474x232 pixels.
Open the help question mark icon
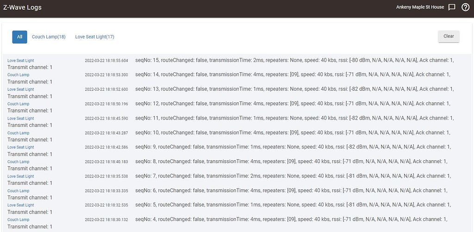pos(466,7)
